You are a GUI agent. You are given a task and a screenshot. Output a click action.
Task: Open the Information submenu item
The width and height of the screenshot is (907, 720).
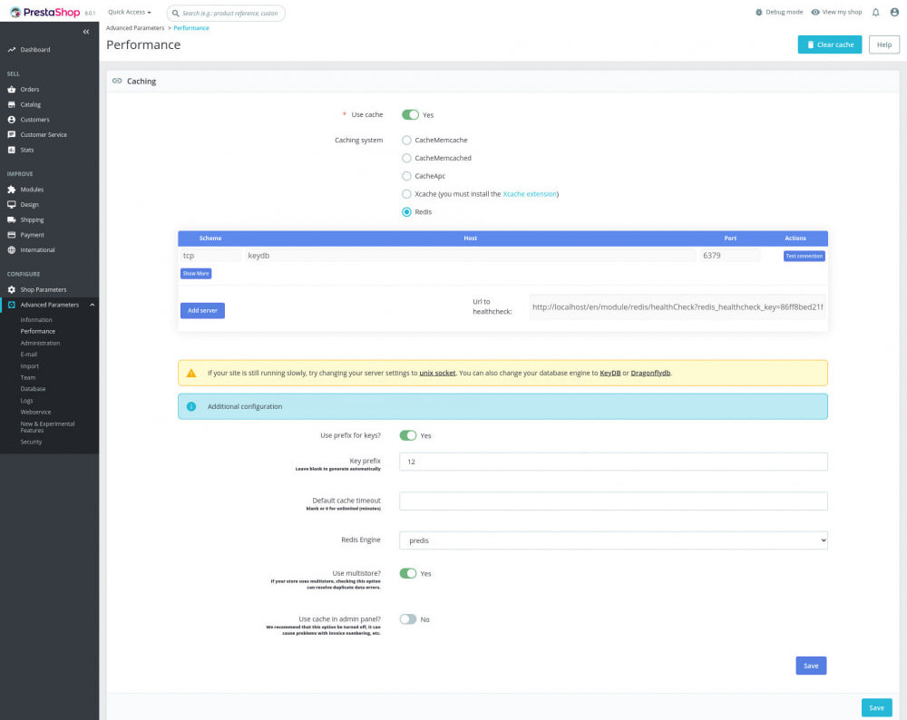(x=36, y=320)
